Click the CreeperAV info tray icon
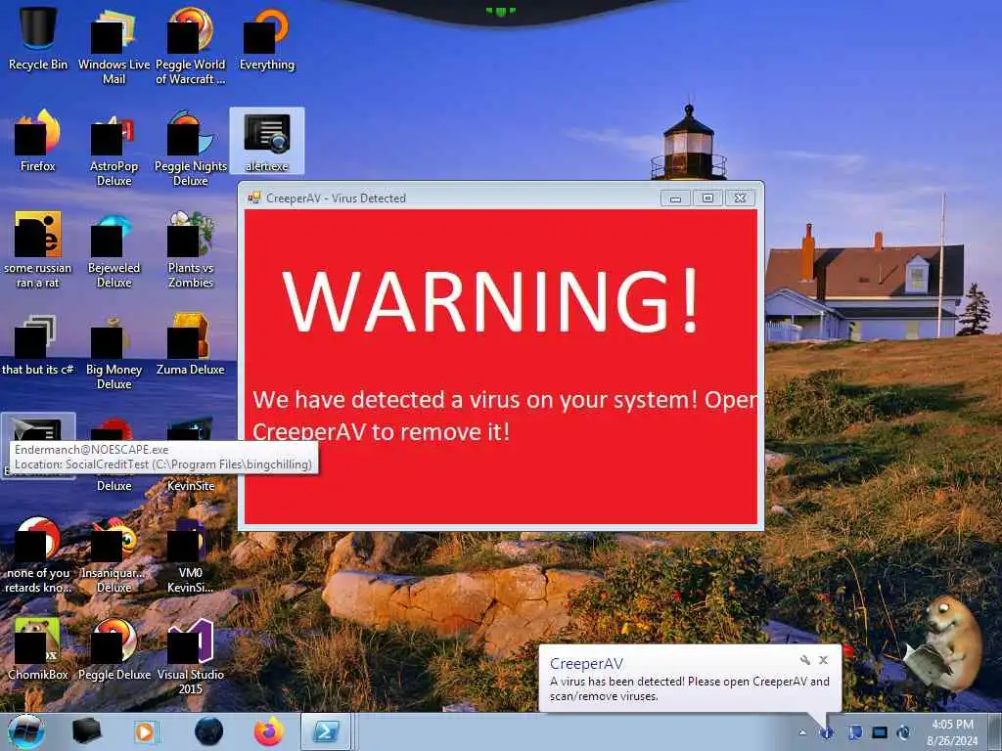 coord(826,732)
